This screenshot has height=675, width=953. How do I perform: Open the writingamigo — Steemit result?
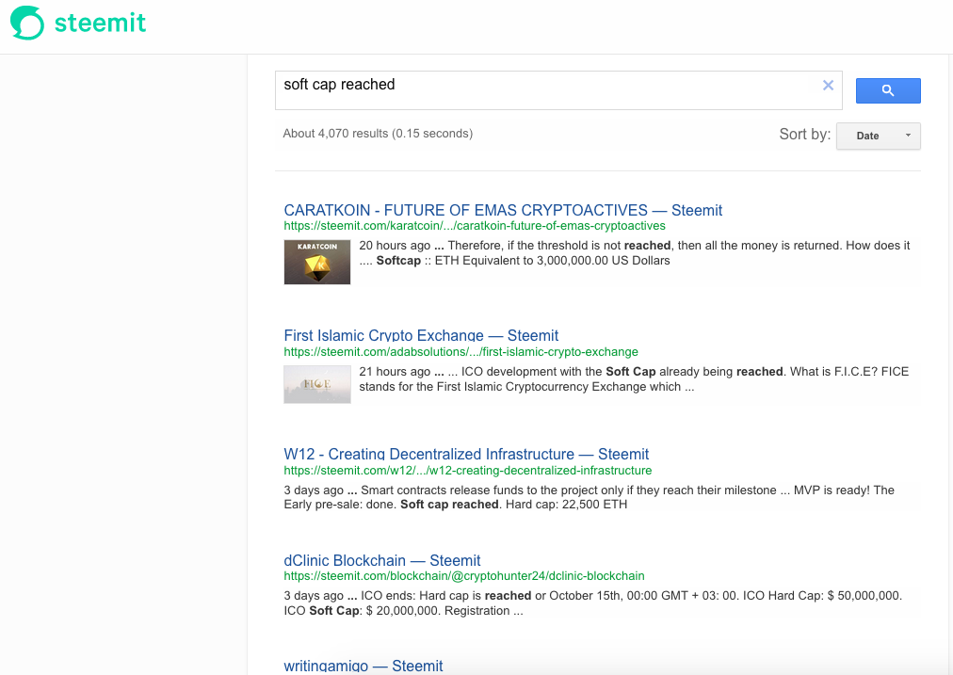coord(363,666)
